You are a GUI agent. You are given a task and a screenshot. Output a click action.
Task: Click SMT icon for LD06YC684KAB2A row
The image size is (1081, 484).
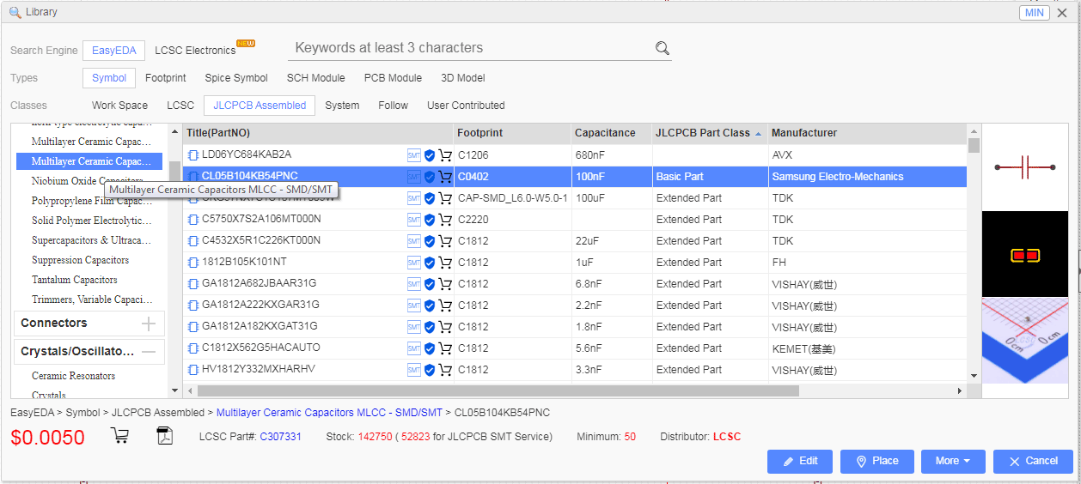pyautogui.click(x=414, y=155)
